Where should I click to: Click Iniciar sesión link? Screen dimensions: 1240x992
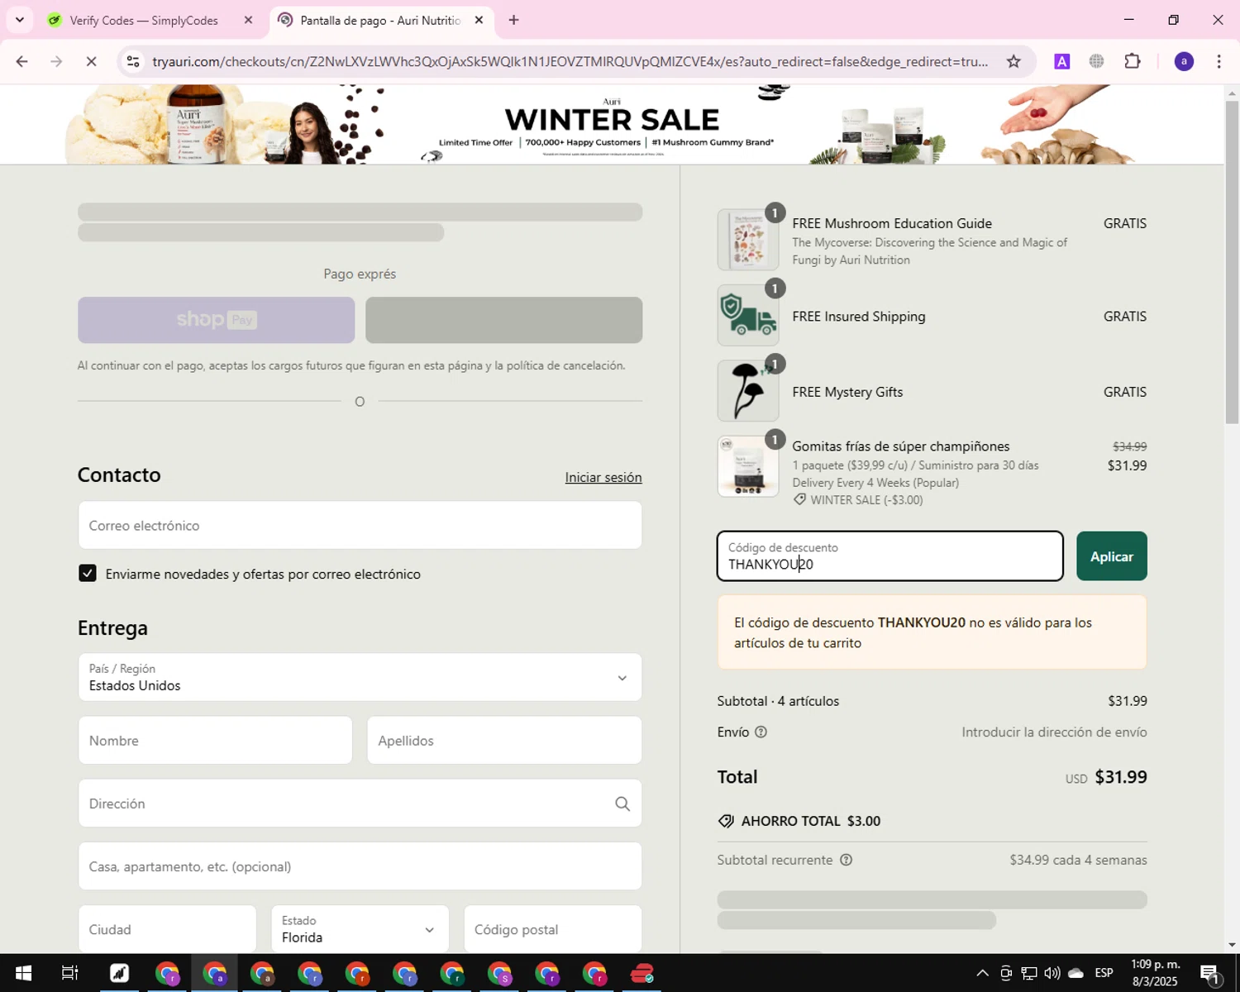click(x=603, y=477)
